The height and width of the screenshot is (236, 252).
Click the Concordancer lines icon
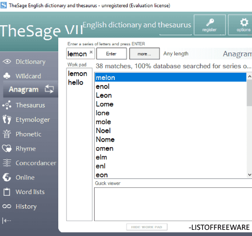(x=7, y=163)
